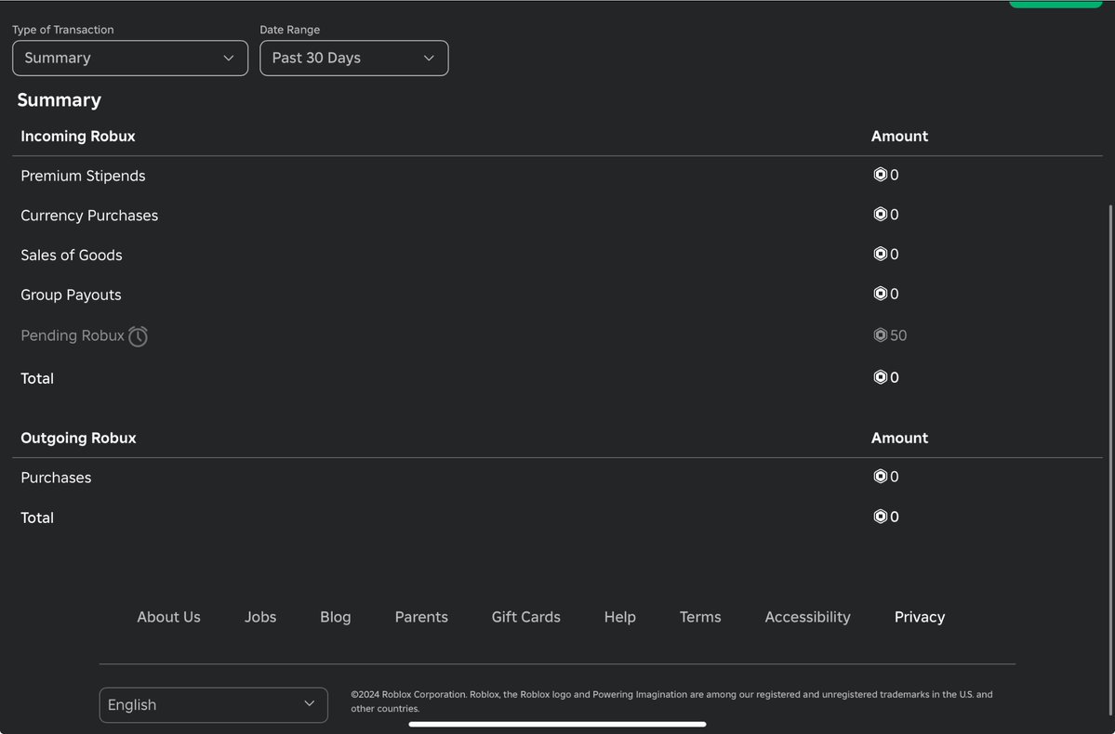Click Robux icon in Currency Purchases row
This screenshot has height=734, width=1115.
(x=881, y=215)
